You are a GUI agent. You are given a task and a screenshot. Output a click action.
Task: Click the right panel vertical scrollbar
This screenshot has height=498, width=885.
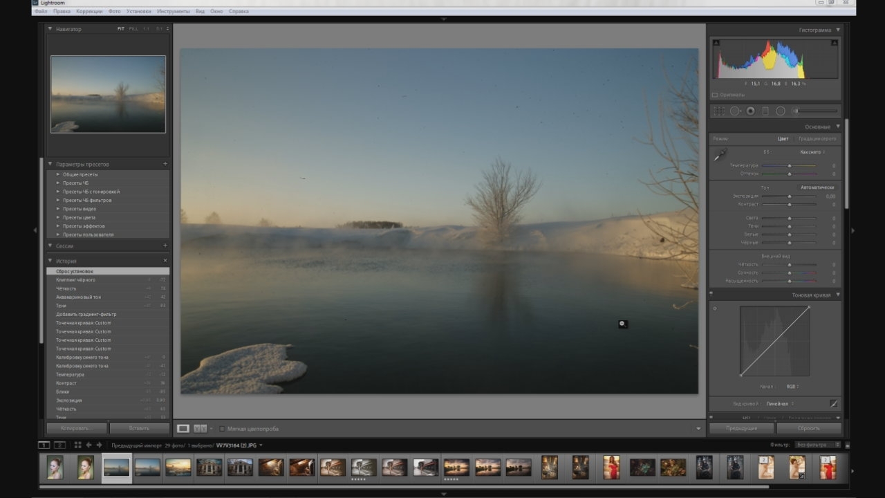coord(846,164)
